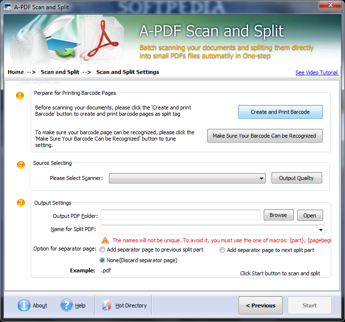This screenshot has width=345, height=322.
Task: Click Make Sure Your Barcode Can be Recognized
Action: click(265, 136)
